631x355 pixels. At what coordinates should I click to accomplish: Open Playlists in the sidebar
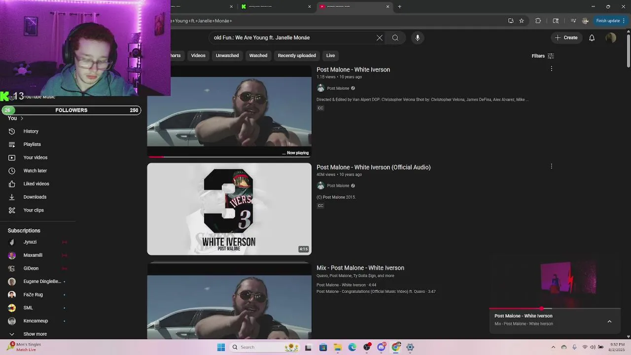[x=32, y=144]
